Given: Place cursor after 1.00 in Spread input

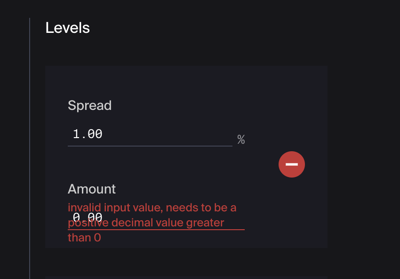Looking at the screenshot, I should click(x=104, y=134).
